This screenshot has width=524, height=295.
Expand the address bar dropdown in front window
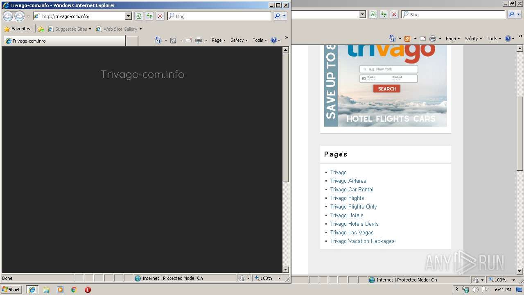[128, 16]
